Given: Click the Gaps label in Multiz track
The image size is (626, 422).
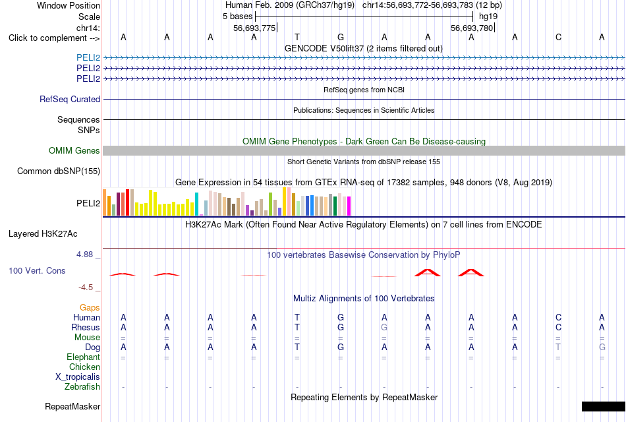Looking at the screenshot, I should (x=90, y=307).
